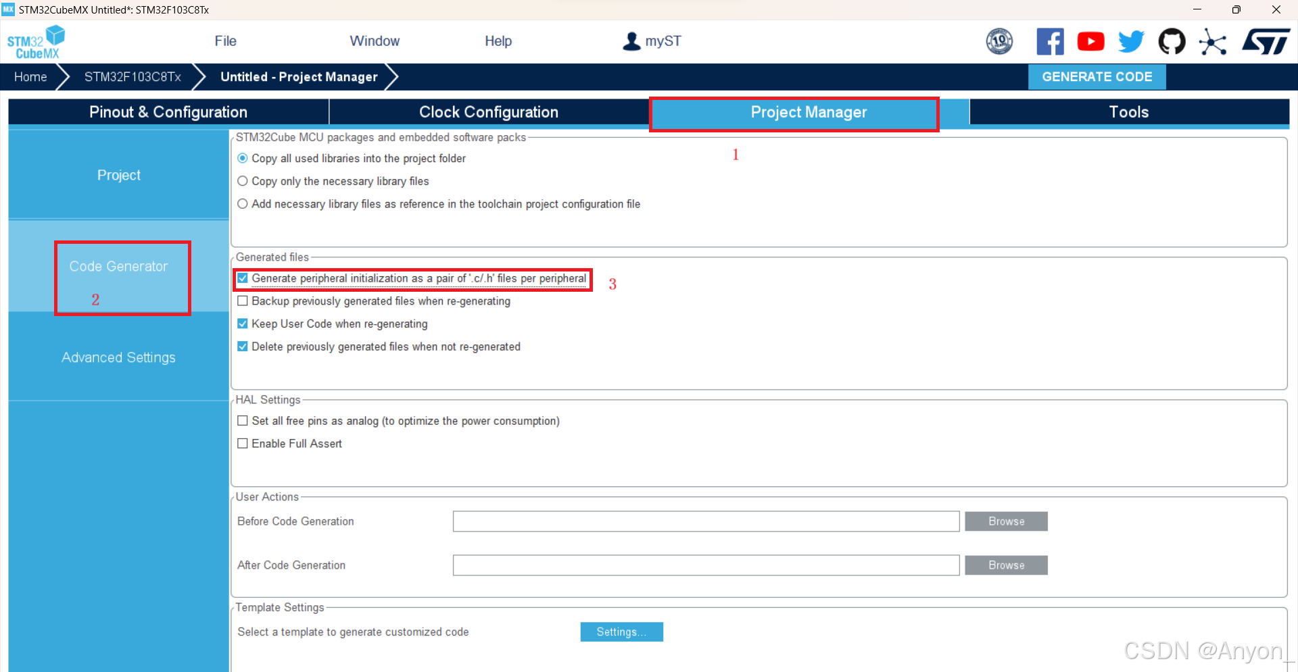This screenshot has height=672, width=1298.
Task: Enable Backup previously generated files when re-generating
Action: (243, 301)
